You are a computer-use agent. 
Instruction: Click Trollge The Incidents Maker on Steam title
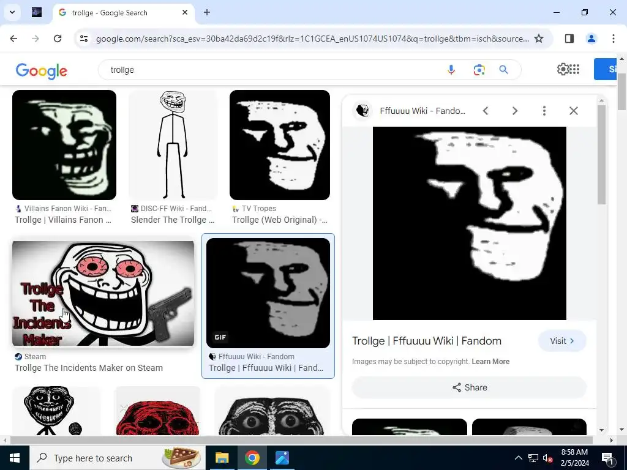coord(89,368)
